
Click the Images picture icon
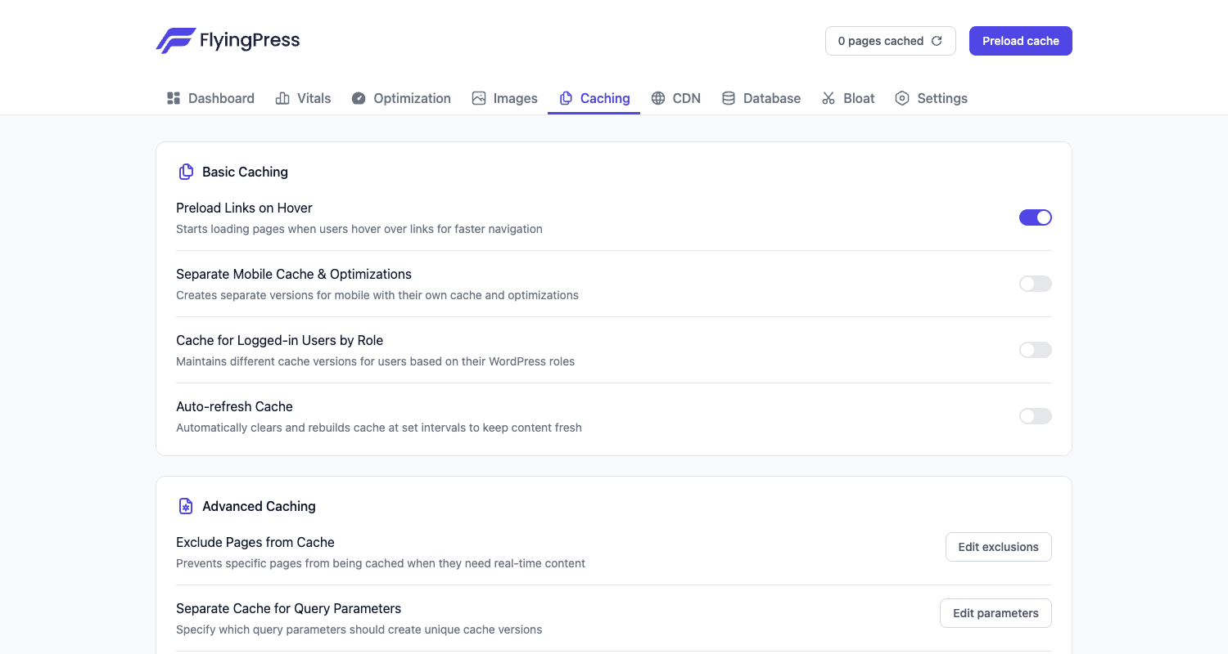(479, 98)
